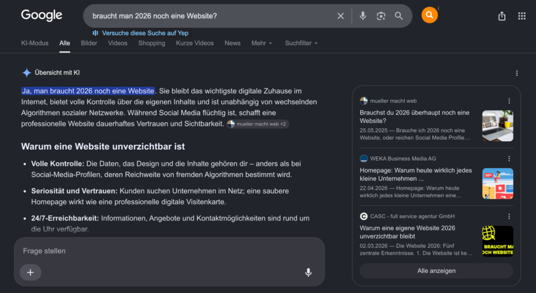The height and width of the screenshot is (293, 536).
Task: Select the Alle tab
Action: [x=64, y=43]
